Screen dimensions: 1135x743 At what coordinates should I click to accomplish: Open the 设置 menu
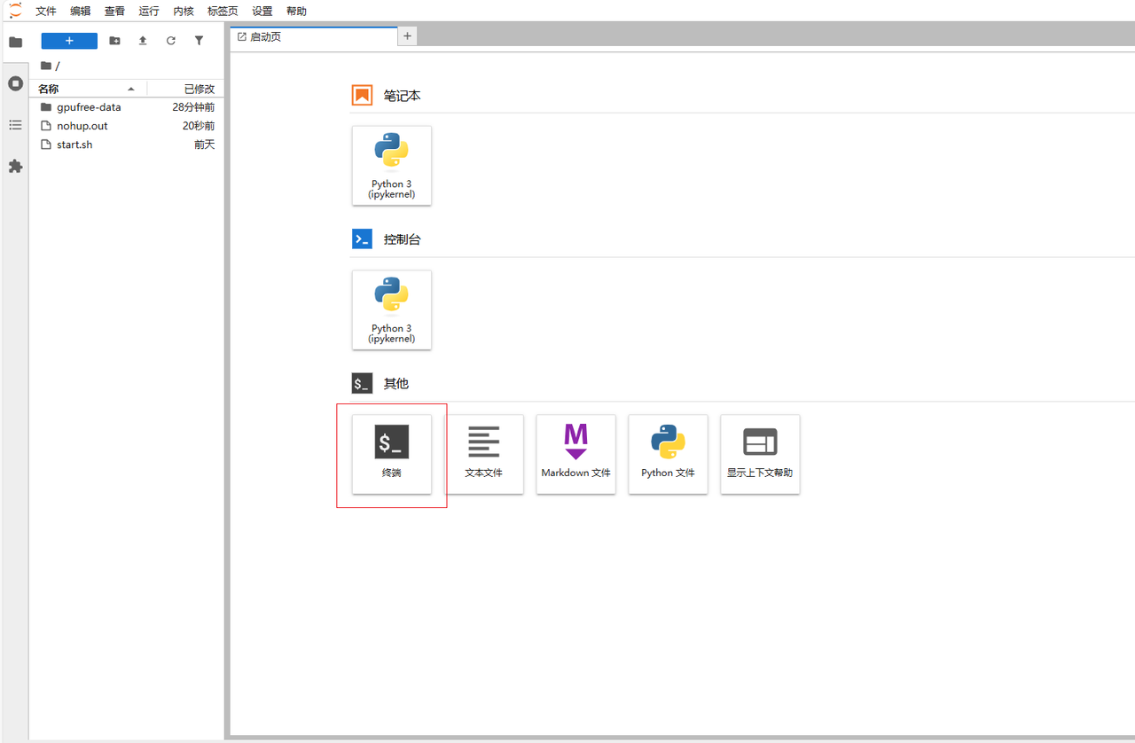(x=262, y=11)
